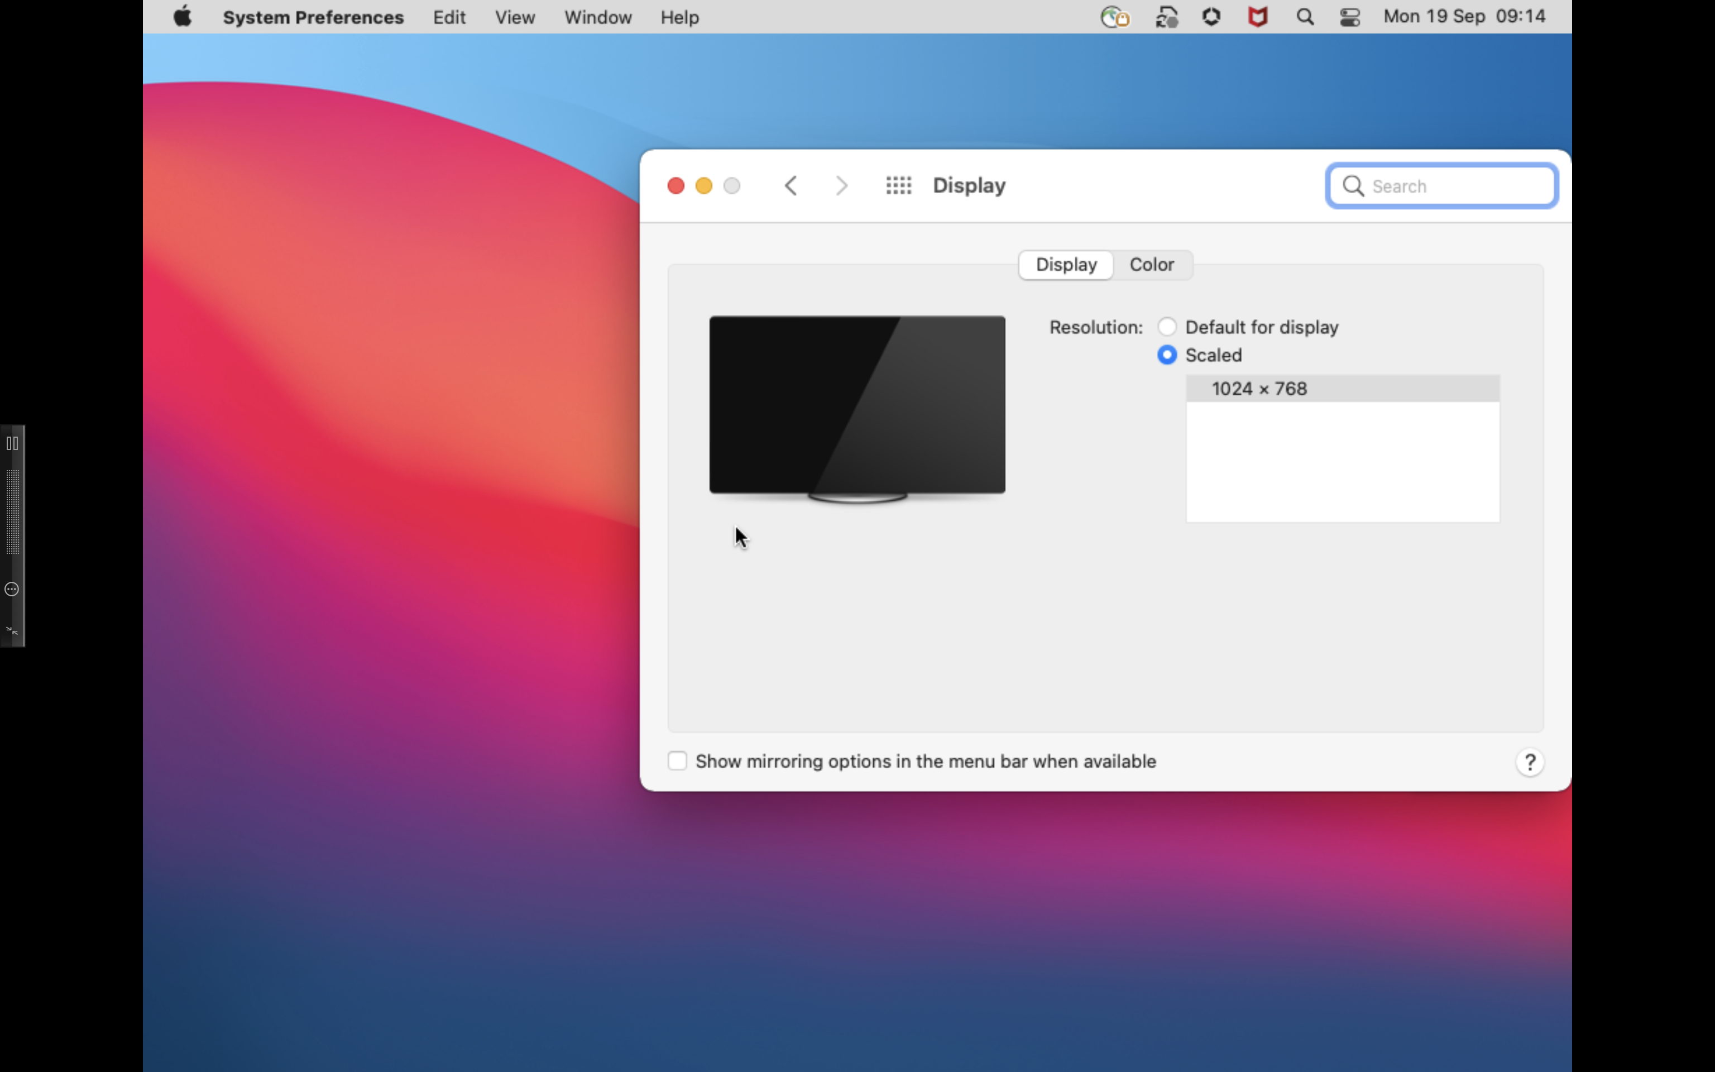The height and width of the screenshot is (1072, 1715).
Task: Open the View menu
Action: pos(514,17)
